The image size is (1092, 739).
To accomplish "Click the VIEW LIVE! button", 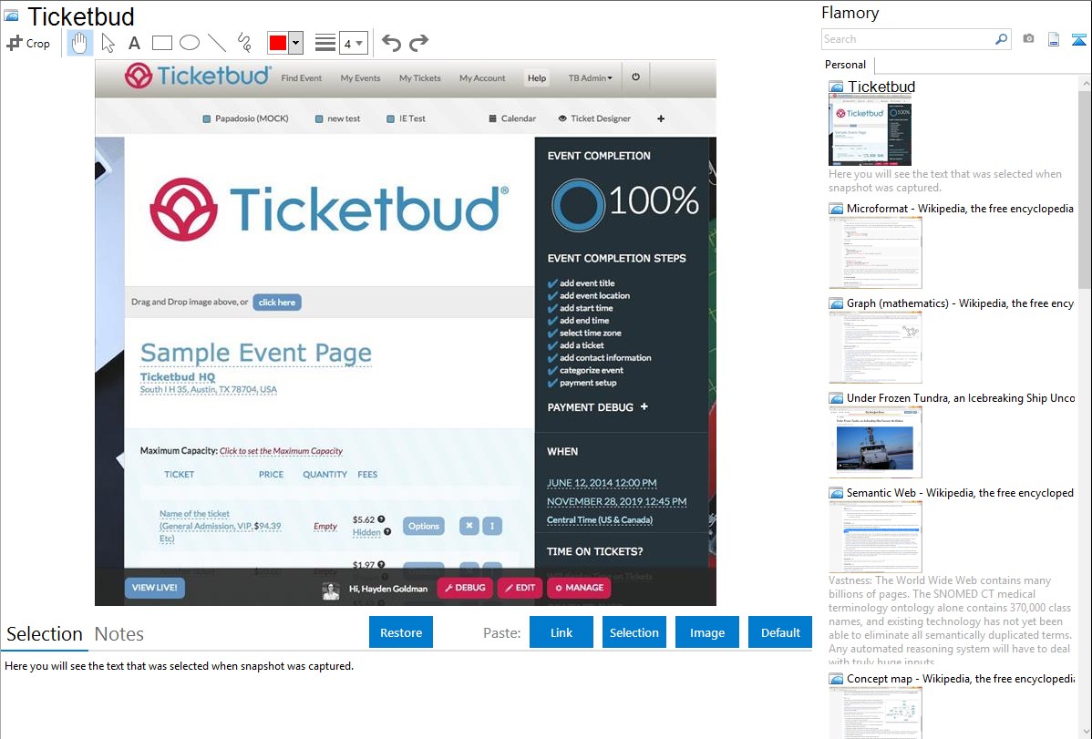I will (x=155, y=588).
